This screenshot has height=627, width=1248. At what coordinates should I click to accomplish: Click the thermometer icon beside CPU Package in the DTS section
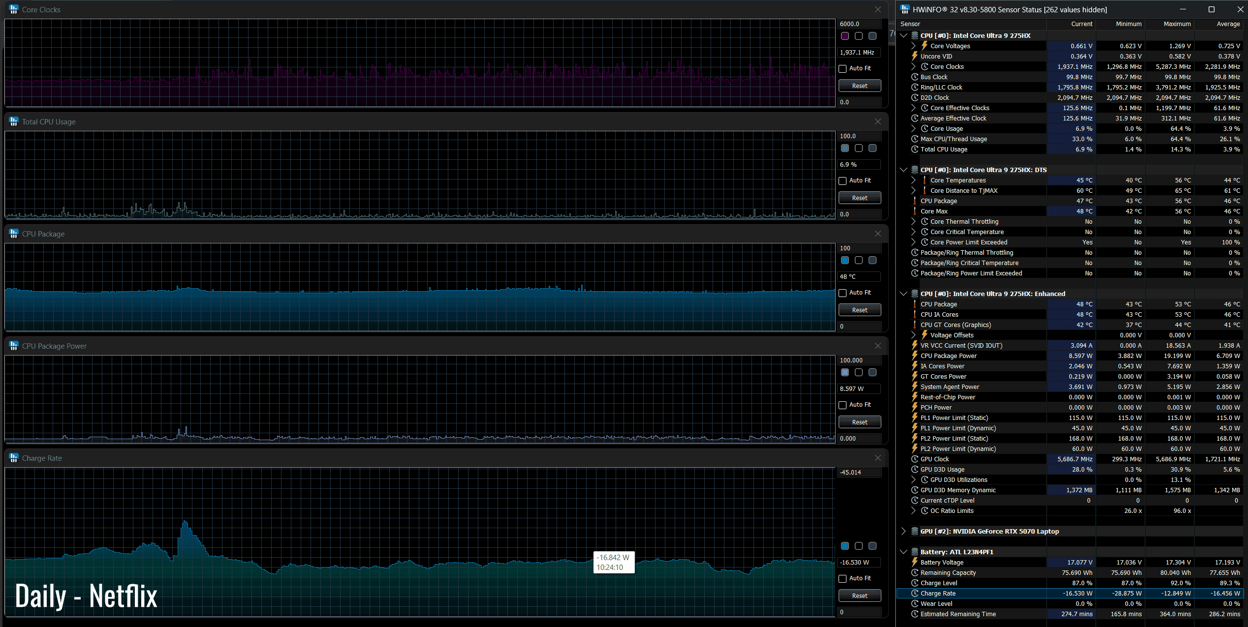(915, 201)
